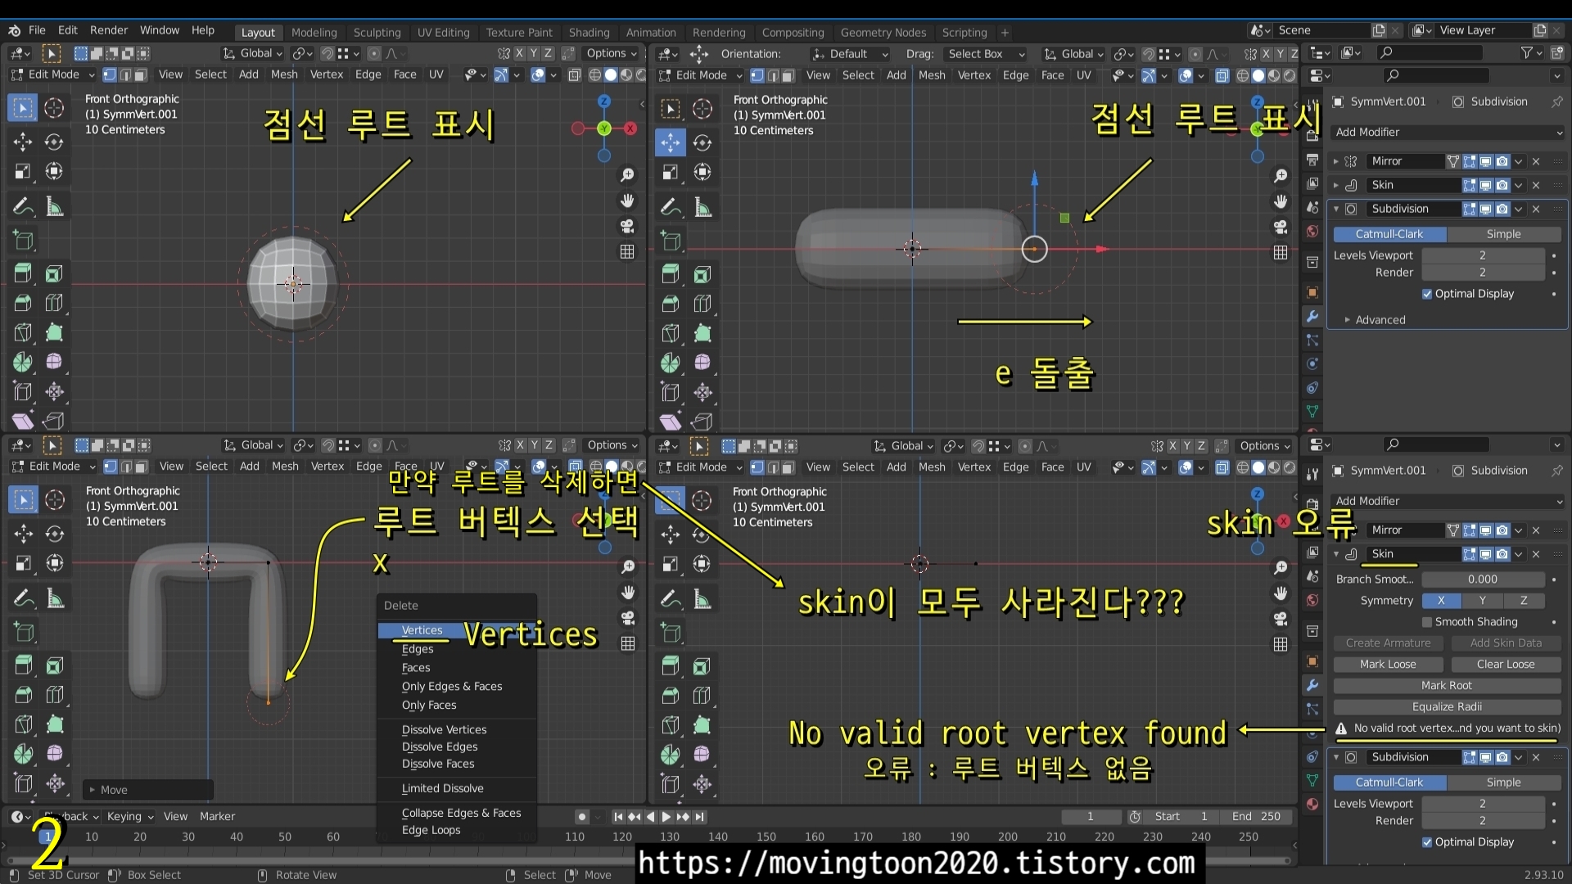Click Scene name field in top bar

[x=1321, y=30]
